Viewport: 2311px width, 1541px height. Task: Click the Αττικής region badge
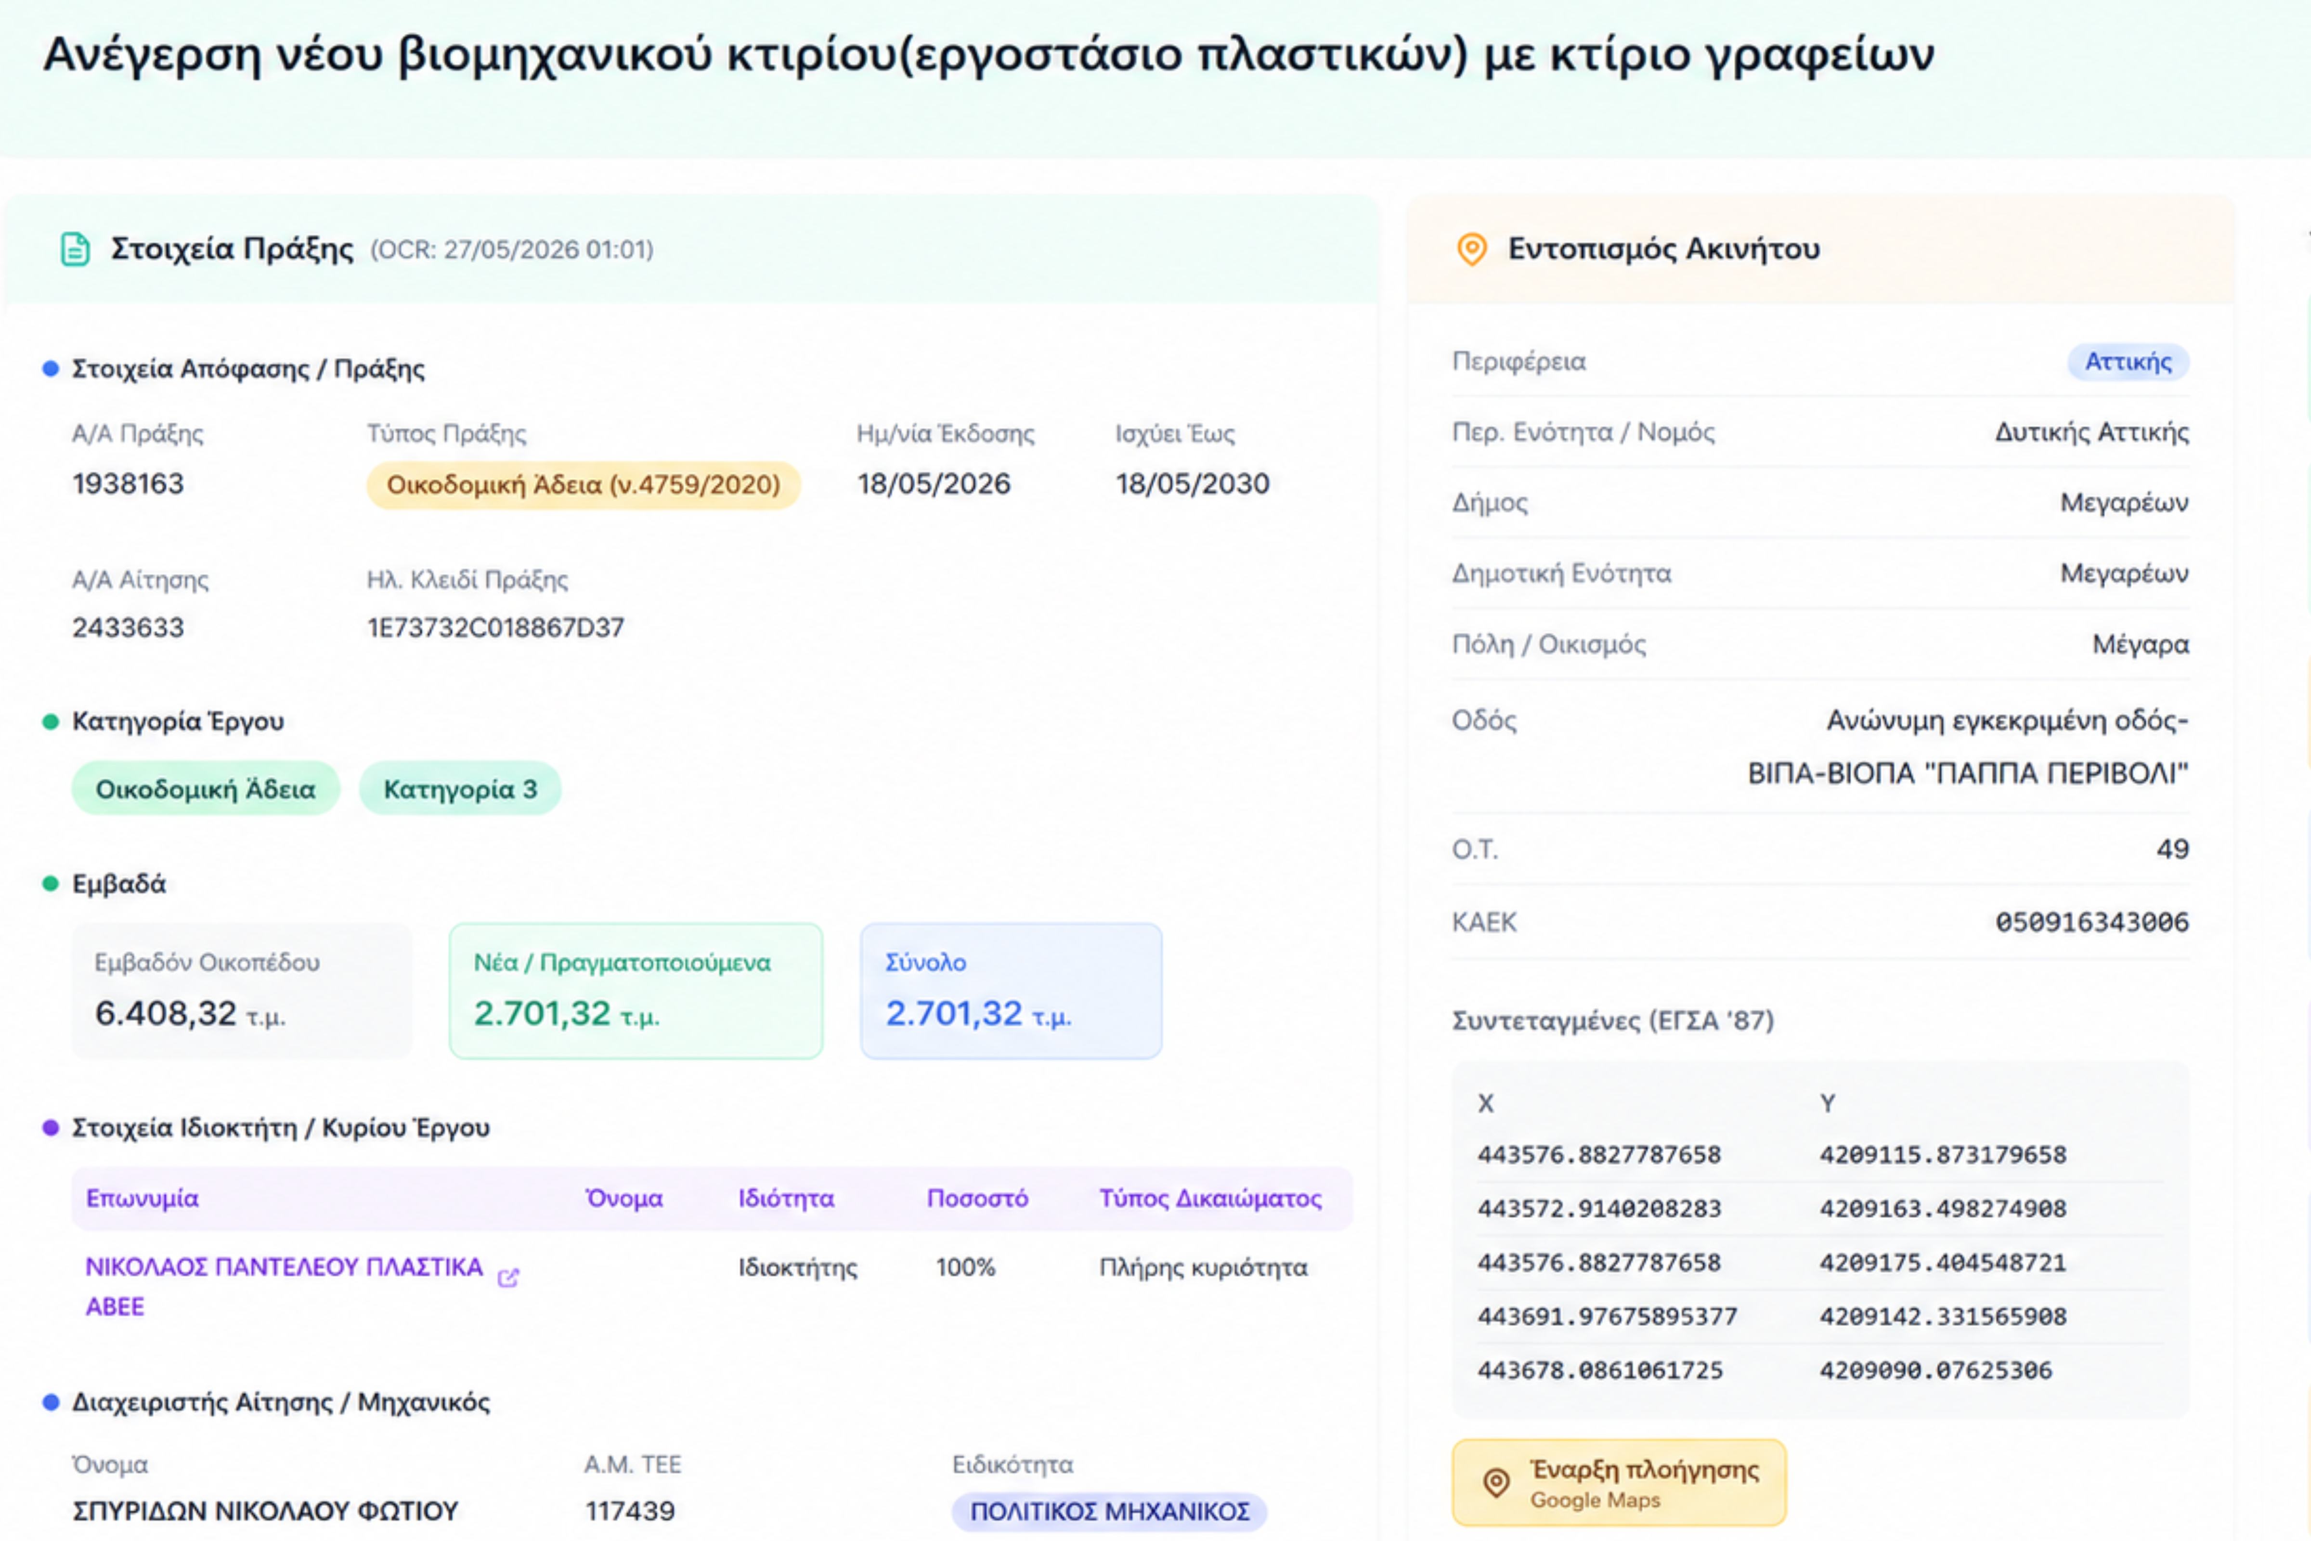click(x=2128, y=362)
